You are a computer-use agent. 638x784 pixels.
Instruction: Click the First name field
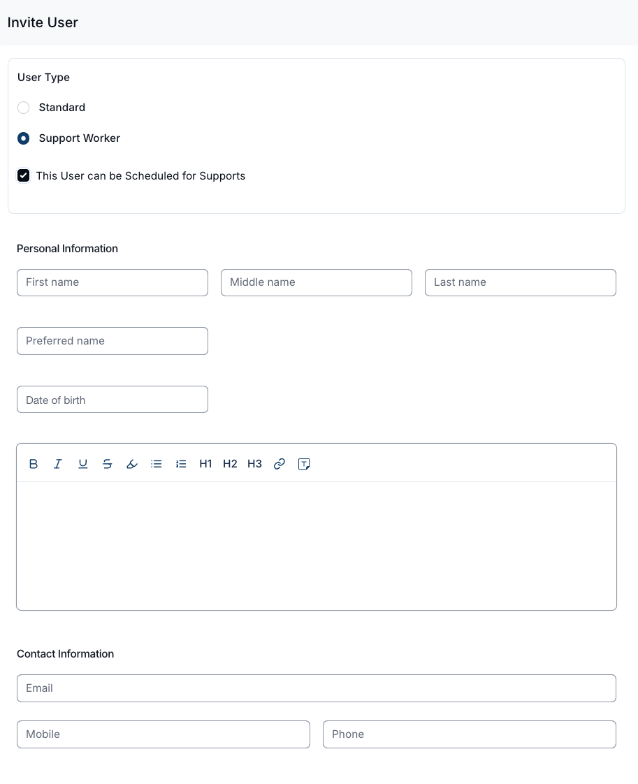pyautogui.click(x=113, y=282)
